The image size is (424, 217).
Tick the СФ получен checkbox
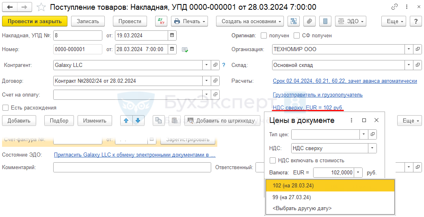click(x=297, y=36)
